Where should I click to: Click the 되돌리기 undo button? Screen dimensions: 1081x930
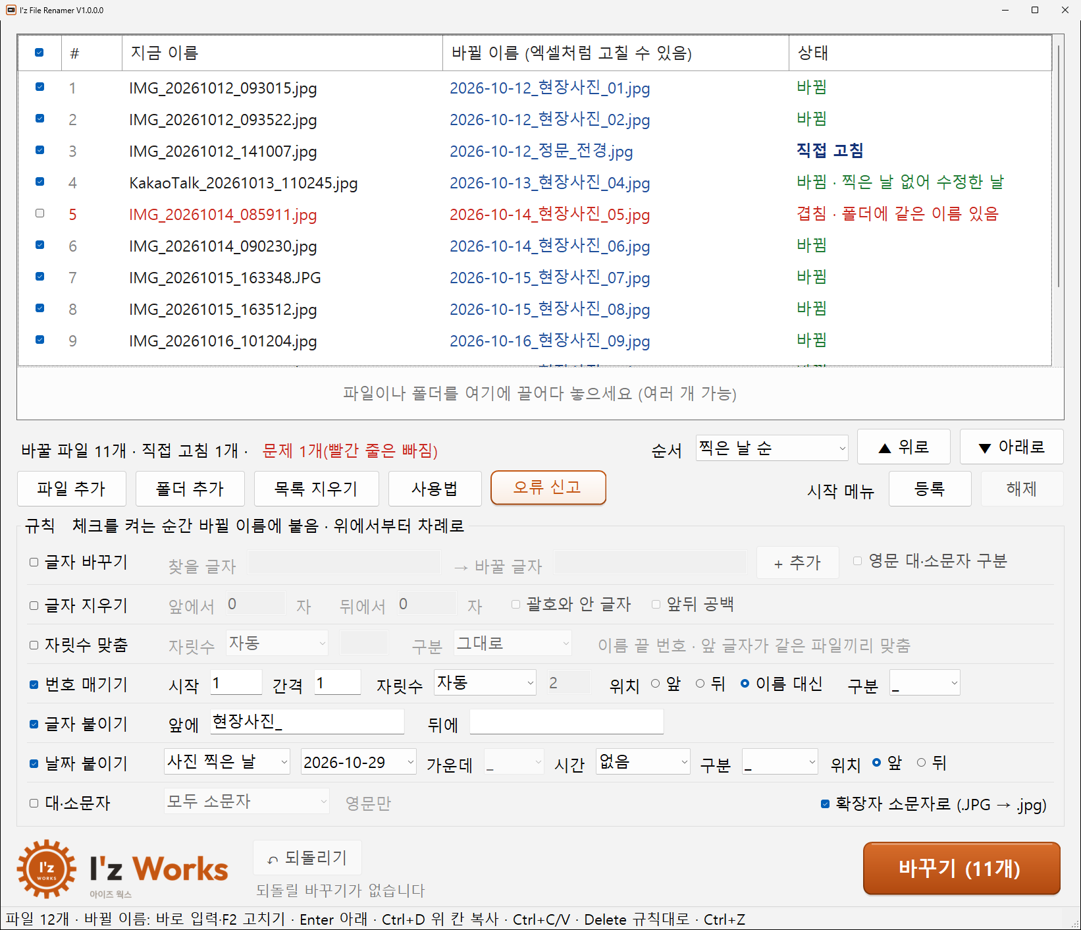(307, 858)
